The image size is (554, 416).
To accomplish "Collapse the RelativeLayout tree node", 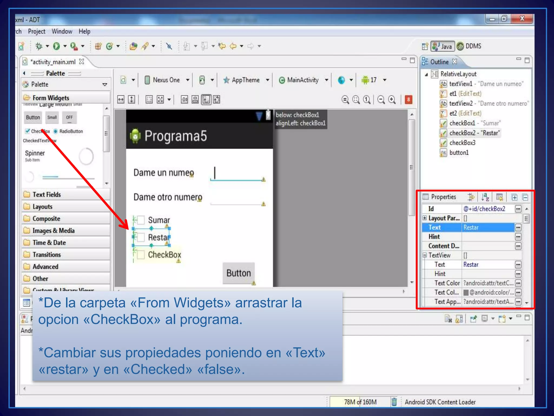I will click(x=426, y=74).
